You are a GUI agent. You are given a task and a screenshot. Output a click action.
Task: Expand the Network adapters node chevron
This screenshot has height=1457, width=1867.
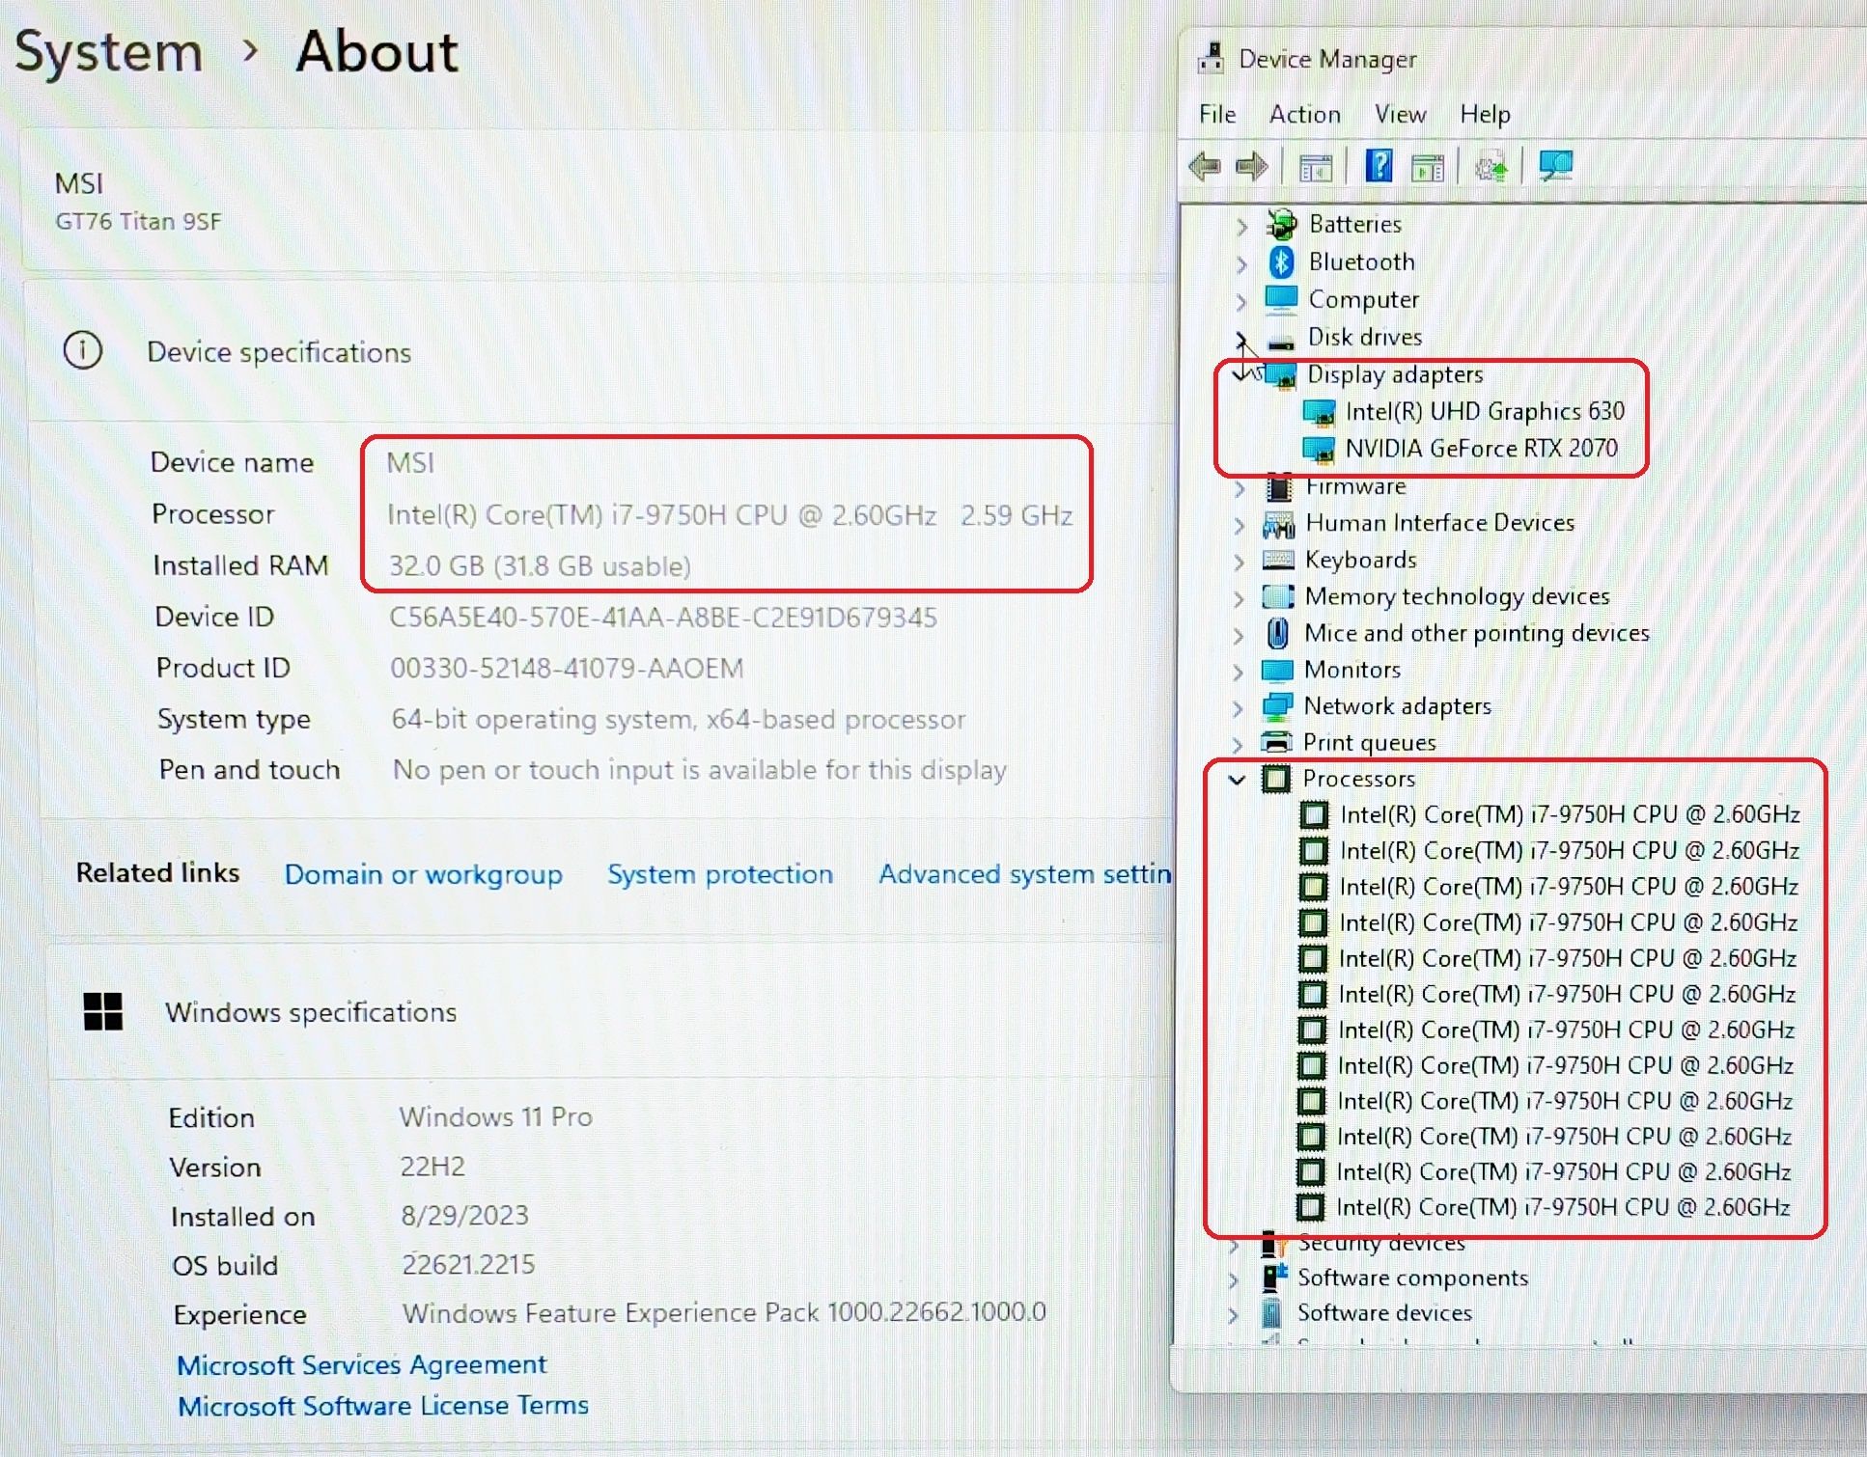pos(1238,709)
